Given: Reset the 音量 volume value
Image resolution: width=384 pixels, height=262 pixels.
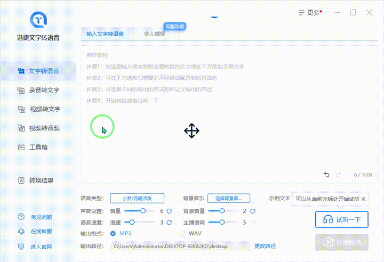Looking at the screenshot, I should pyautogui.click(x=169, y=211).
